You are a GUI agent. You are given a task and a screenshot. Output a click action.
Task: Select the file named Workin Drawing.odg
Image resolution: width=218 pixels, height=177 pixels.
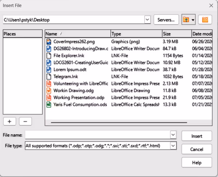coord(74,90)
